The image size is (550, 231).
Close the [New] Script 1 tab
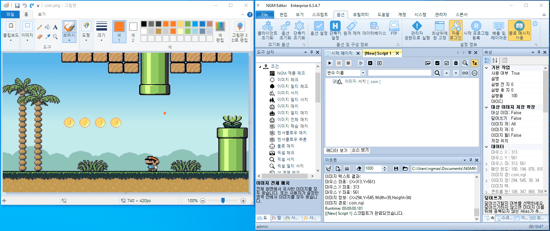coord(397,53)
